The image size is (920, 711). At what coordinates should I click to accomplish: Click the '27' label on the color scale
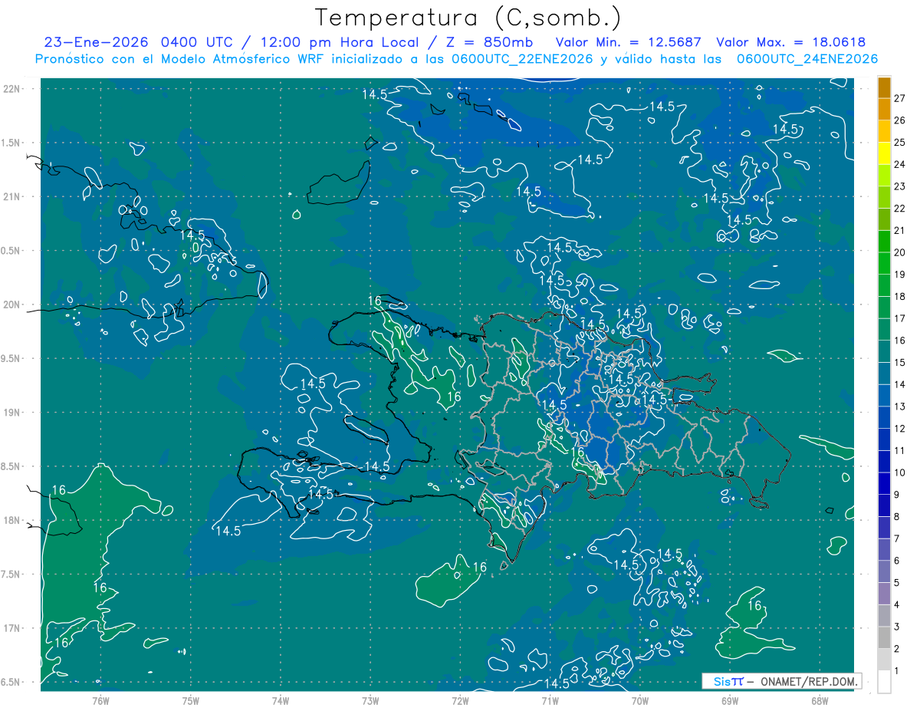click(899, 98)
